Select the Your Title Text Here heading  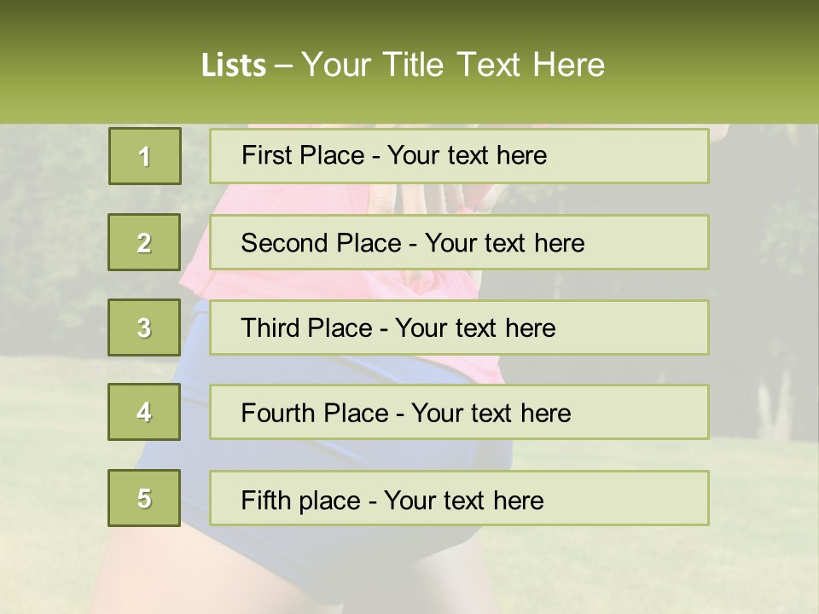coord(453,65)
